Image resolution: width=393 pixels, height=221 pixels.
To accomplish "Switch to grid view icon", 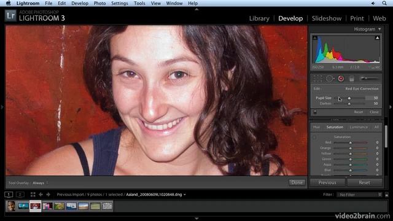I will point(33,195).
